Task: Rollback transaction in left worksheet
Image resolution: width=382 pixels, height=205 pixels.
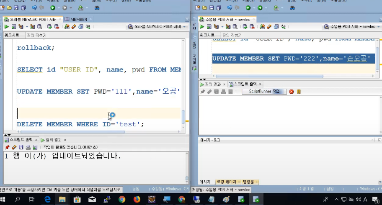Action: pyautogui.click(x=57, y=27)
